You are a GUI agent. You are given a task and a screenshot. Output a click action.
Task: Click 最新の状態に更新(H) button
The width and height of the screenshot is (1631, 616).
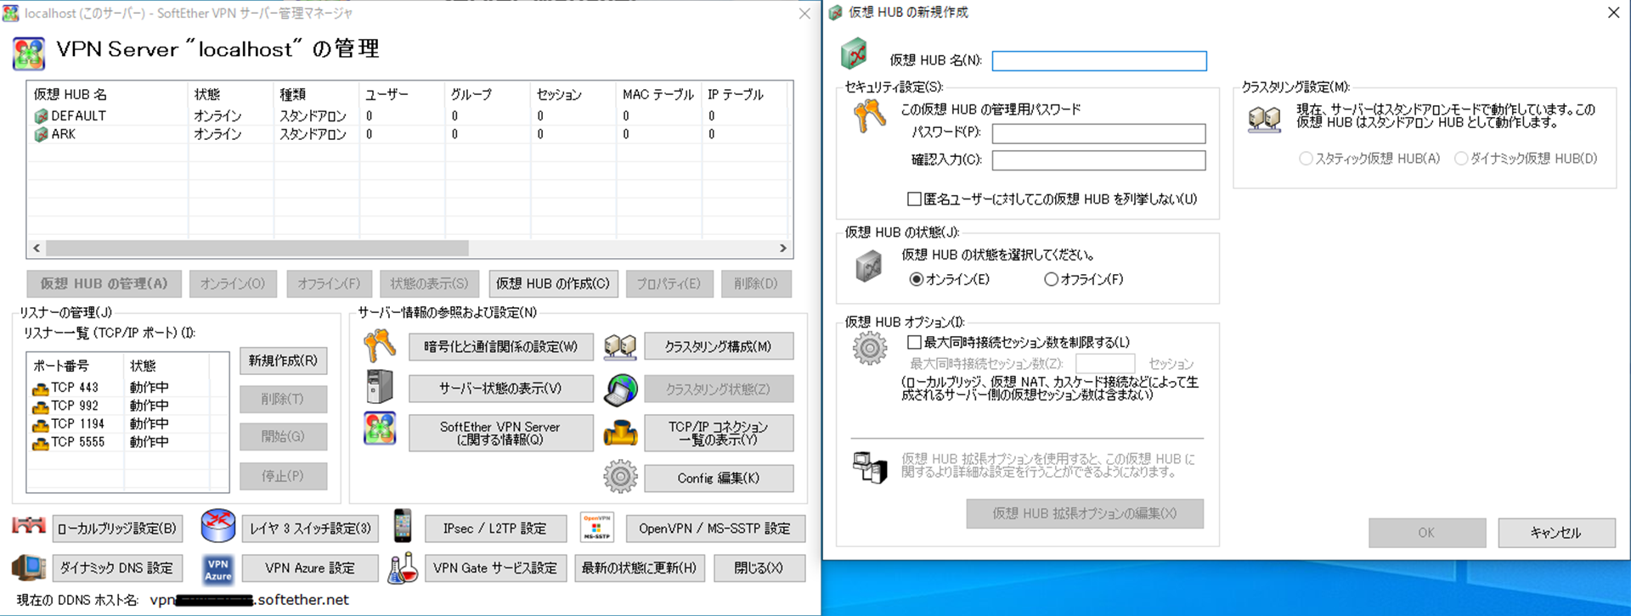click(639, 568)
